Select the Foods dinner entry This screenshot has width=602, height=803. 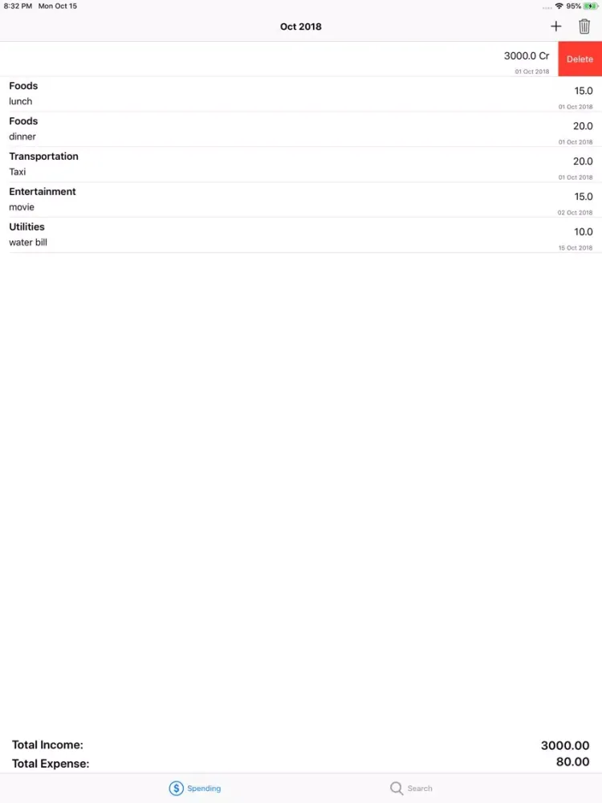[301, 129]
